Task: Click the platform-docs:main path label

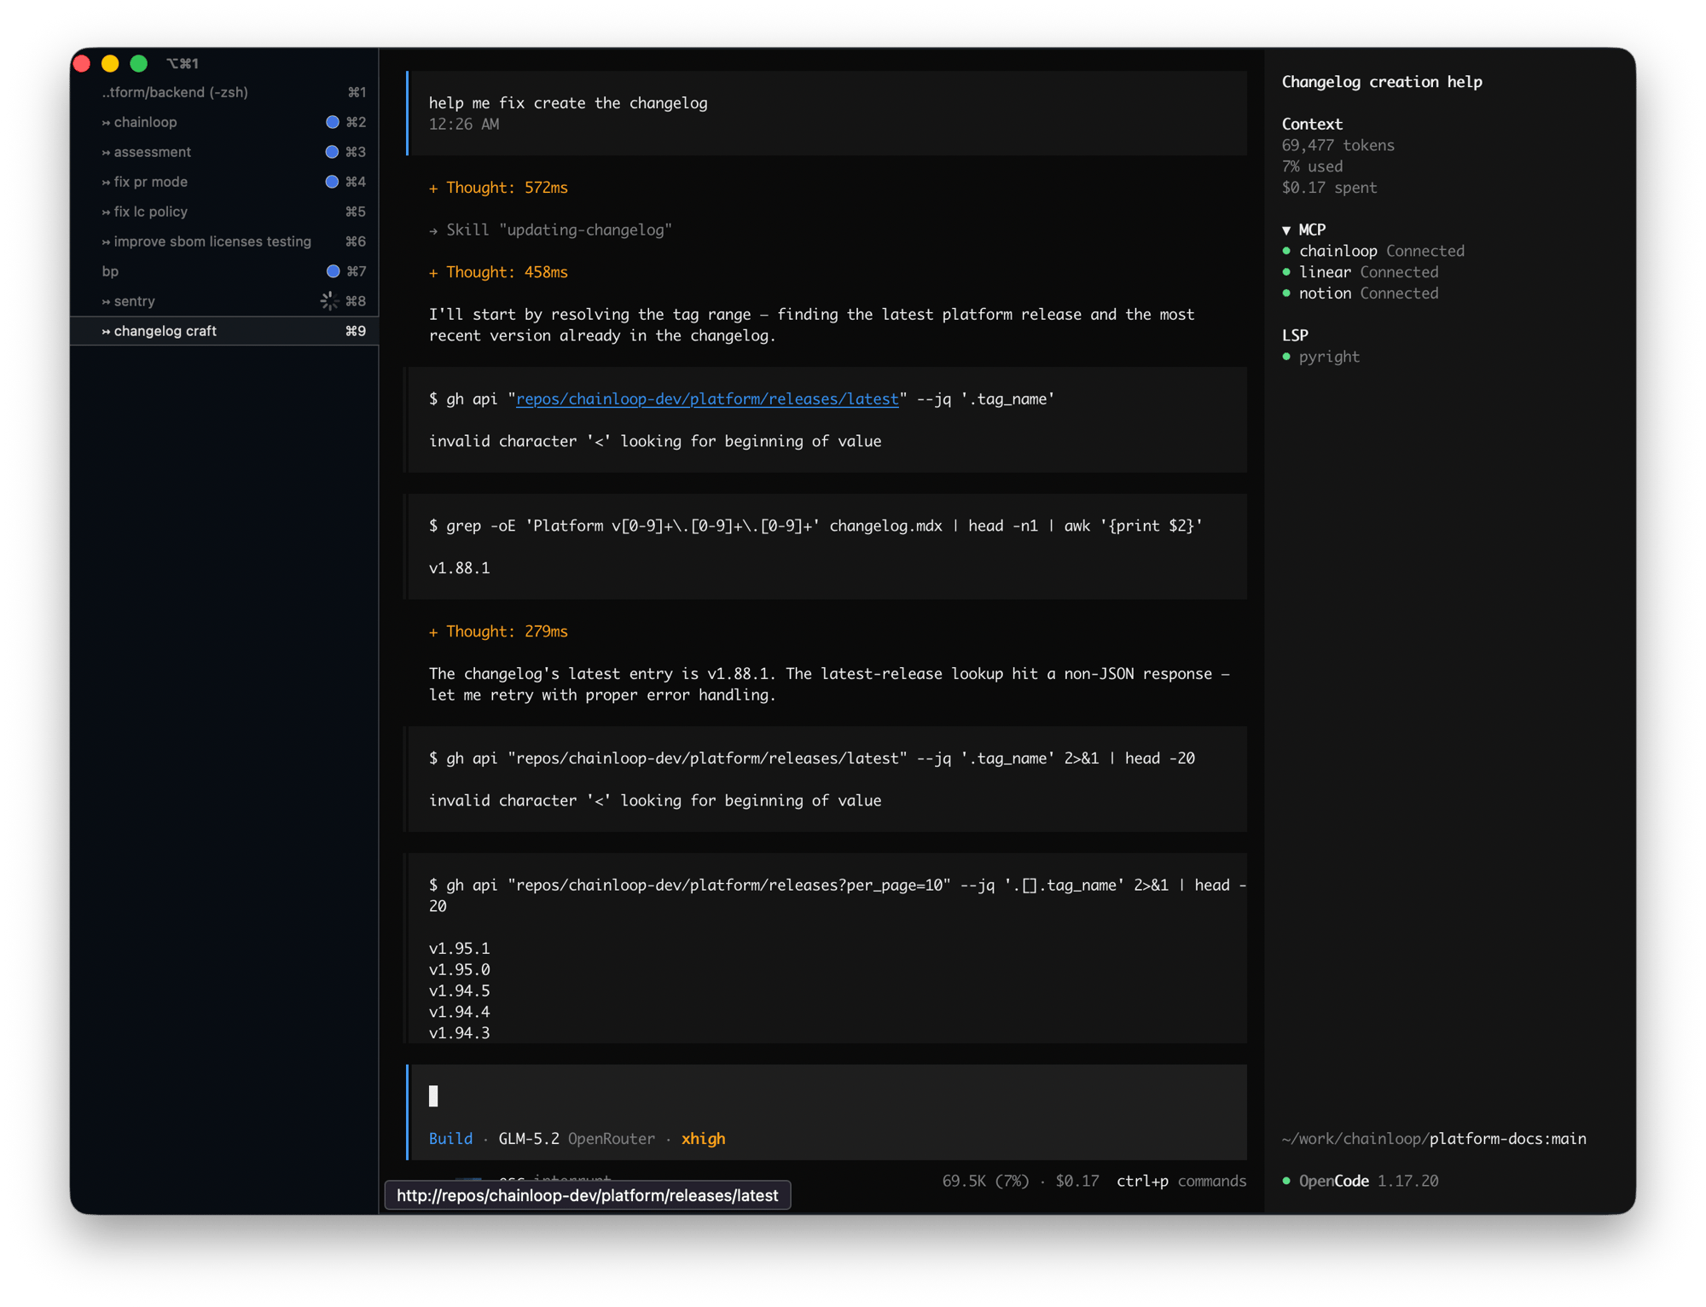Action: [x=1508, y=1139]
